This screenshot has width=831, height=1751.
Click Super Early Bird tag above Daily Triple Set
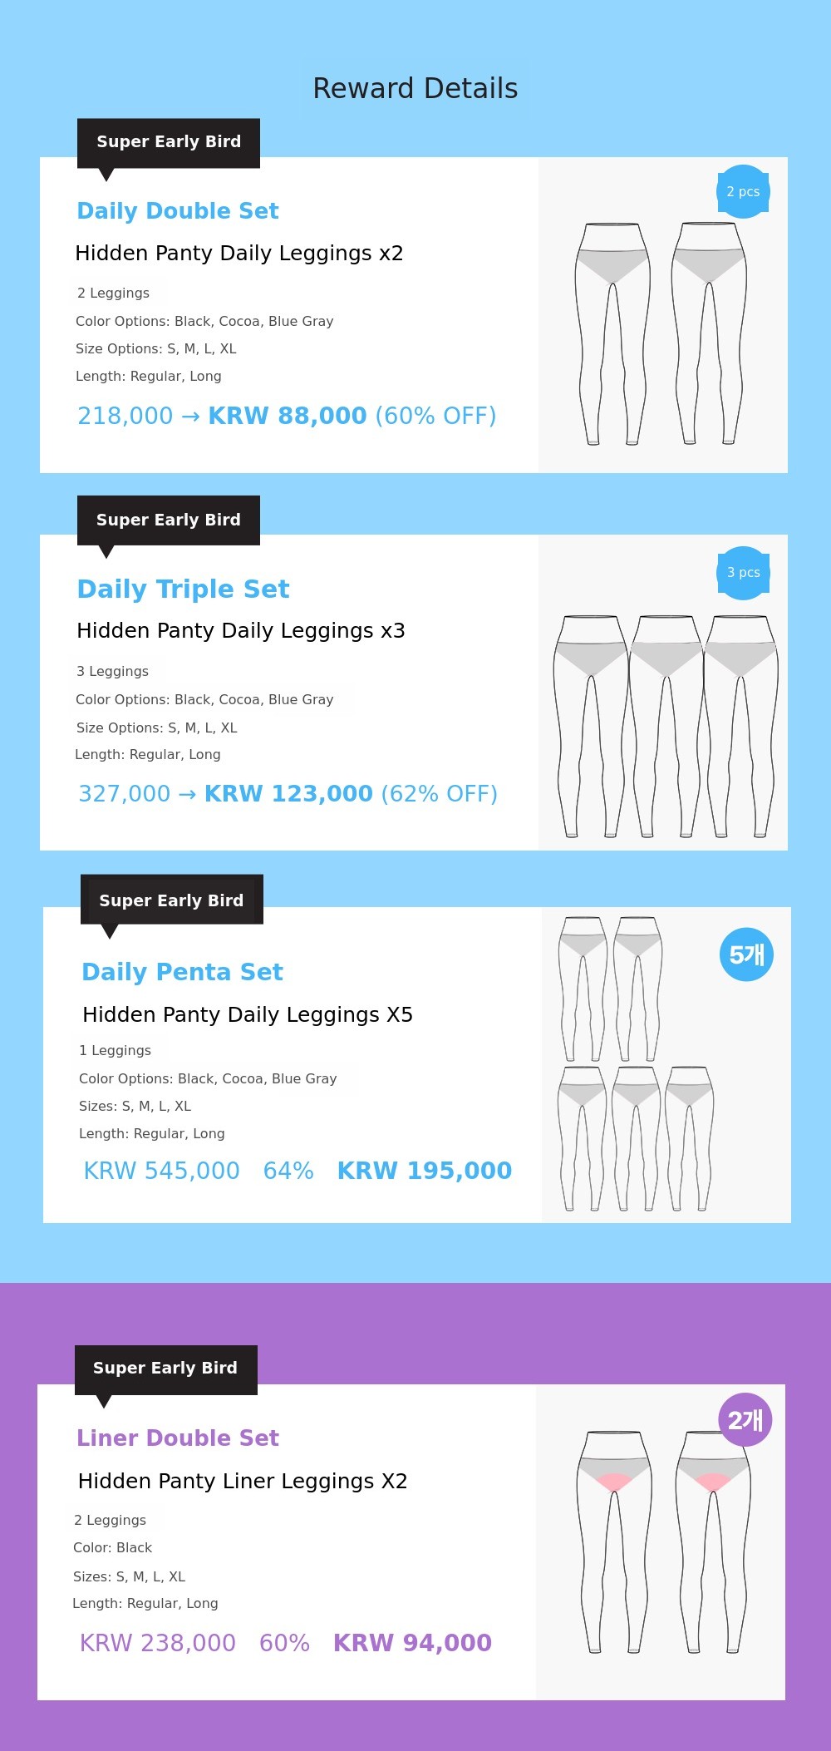click(x=169, y=520)
